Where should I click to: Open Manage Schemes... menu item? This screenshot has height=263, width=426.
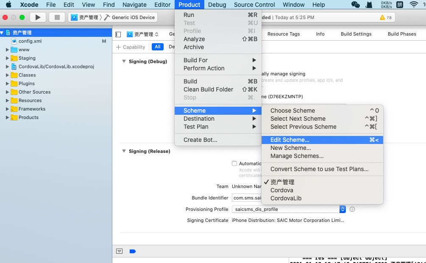[322, 156]
